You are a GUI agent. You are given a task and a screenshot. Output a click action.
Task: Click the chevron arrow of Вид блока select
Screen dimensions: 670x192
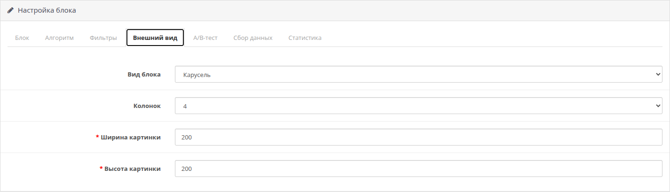657,74
